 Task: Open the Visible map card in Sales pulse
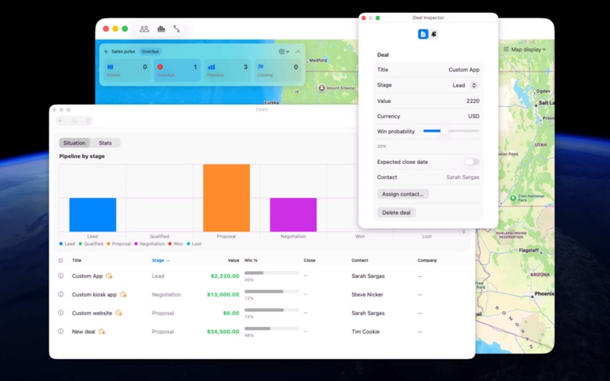click(127, 70)
